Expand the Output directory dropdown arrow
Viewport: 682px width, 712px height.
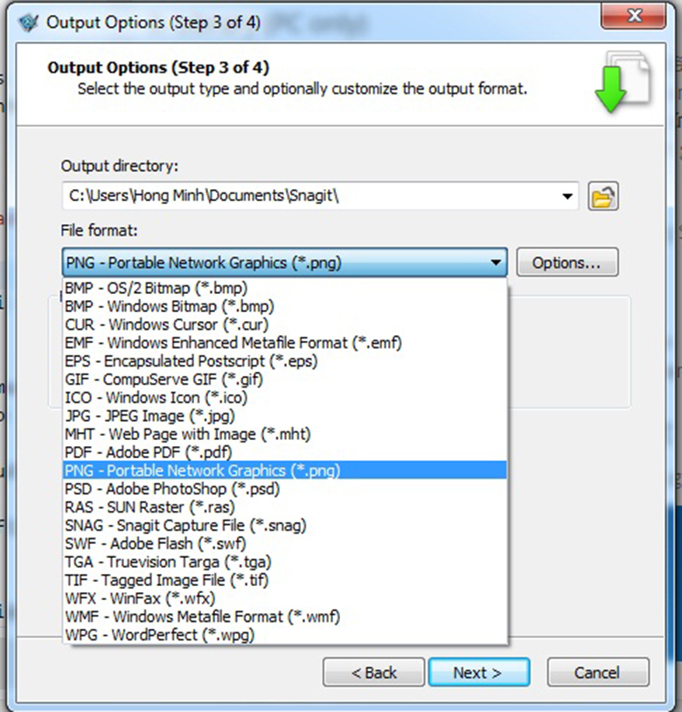point(568,197)
